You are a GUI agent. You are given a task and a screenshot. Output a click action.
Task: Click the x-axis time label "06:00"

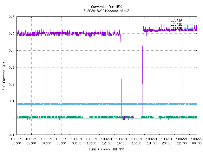point(61,143)
